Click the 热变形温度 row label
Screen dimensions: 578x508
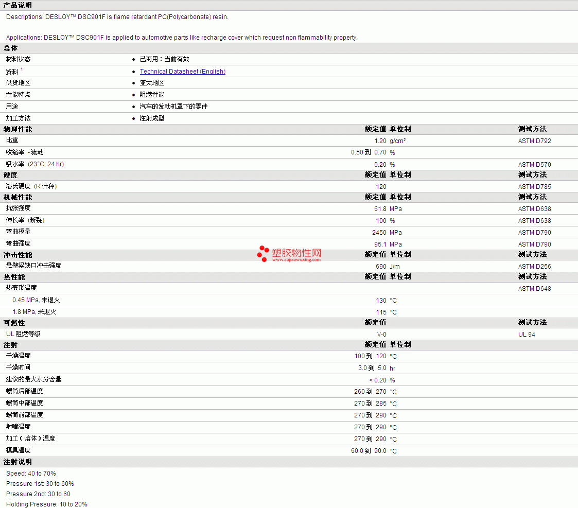(22, 288)
